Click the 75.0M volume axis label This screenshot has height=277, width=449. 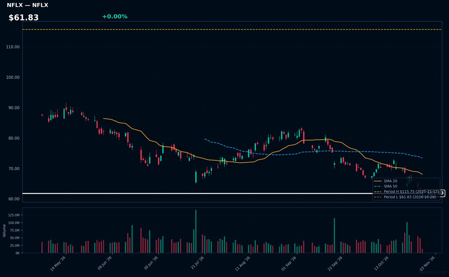click(x=15, y=230)
